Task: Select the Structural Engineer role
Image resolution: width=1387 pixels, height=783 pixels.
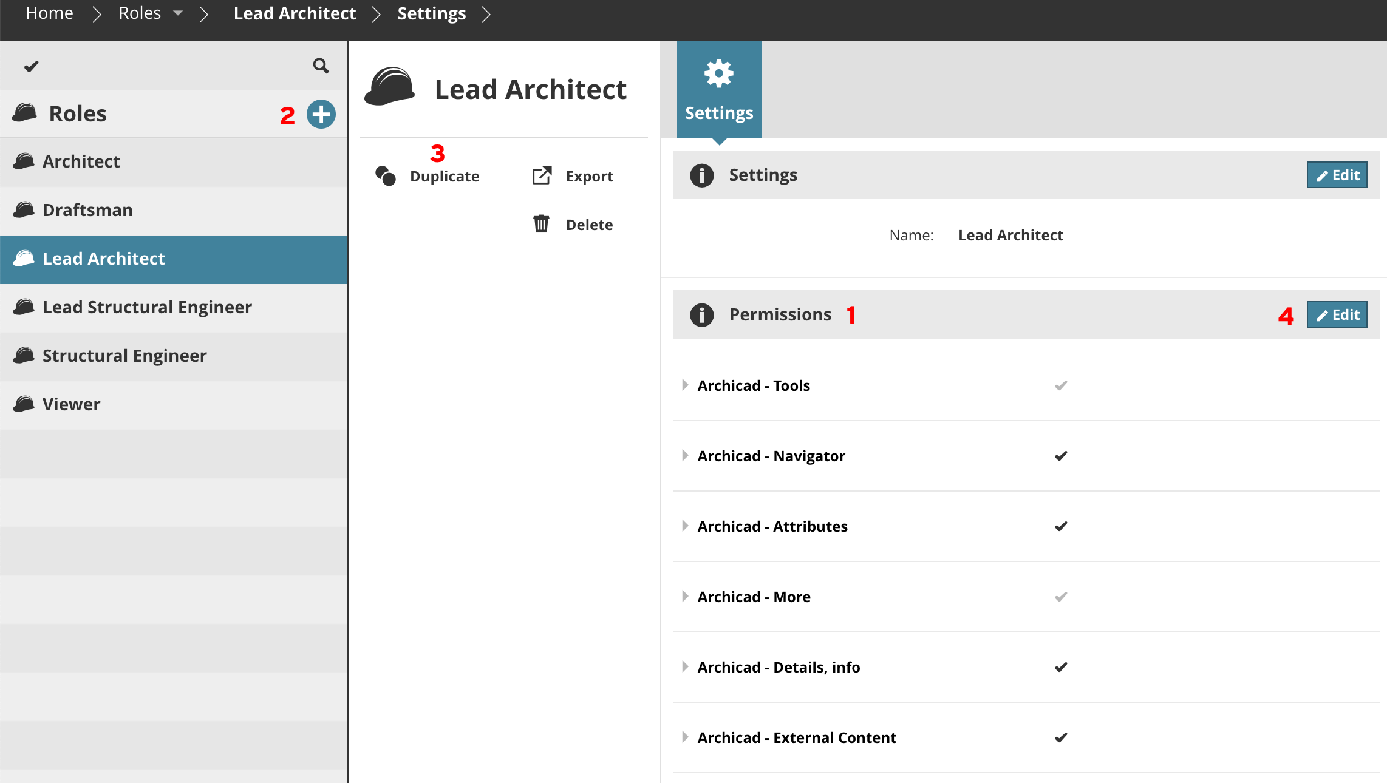Action: 173,356
